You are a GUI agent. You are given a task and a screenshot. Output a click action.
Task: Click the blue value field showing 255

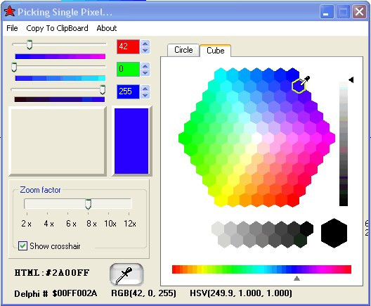pos(128,91)
